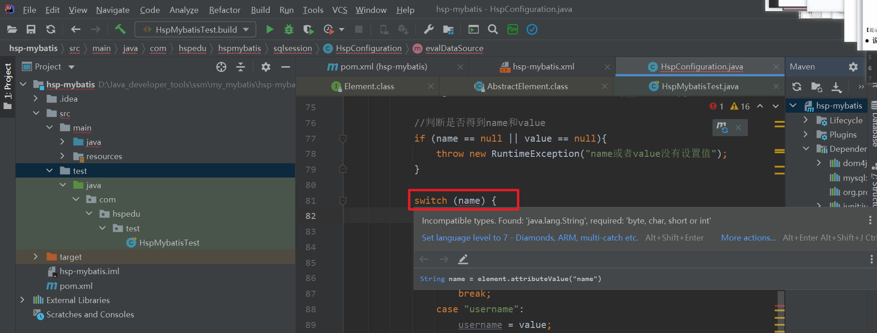Viewport: 877px width, 333px height.
Task: Click HspConfiguration in the breadcrumb
Action: 369,48
